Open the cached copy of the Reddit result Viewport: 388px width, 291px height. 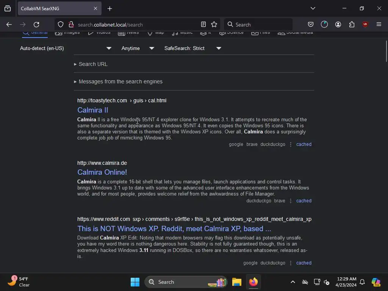[x=304, y=263]
